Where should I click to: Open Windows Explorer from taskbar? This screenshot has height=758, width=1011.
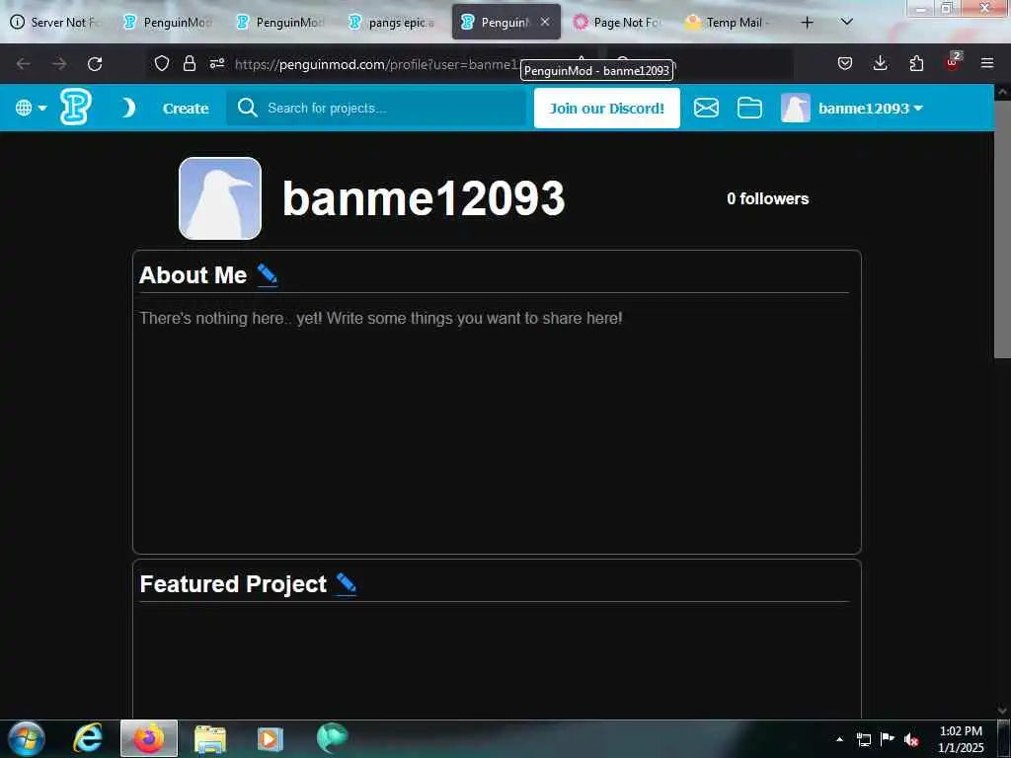tap(210, 739)
